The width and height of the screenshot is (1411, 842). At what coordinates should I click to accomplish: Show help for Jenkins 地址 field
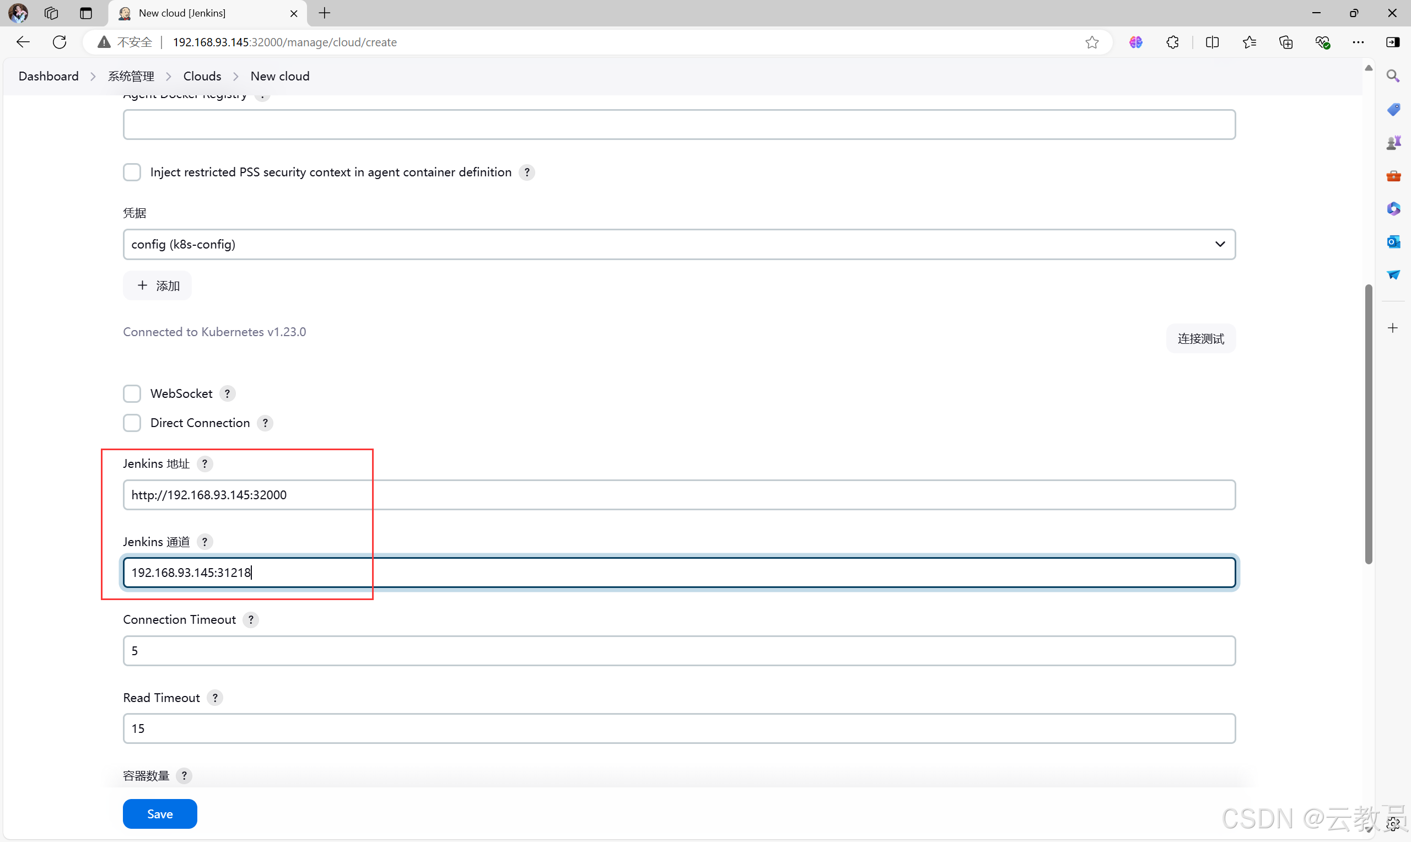(x=205, y=463)
